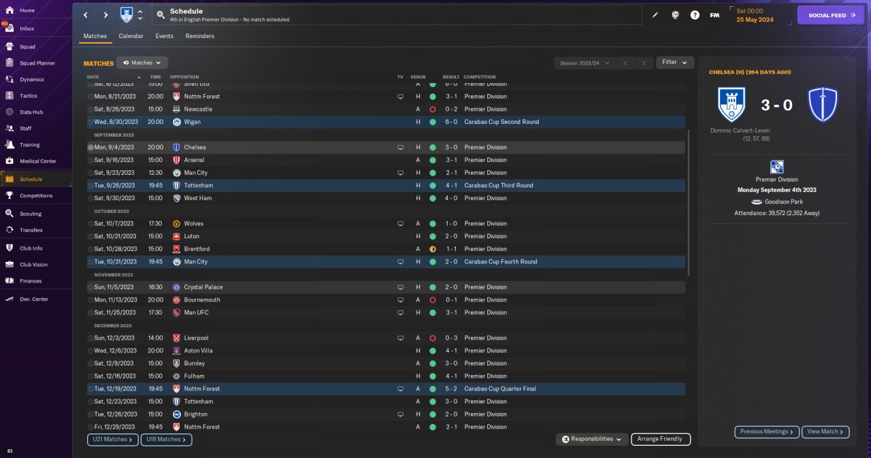Image resolution: width=871 pixels, height=458 pixels.
Task: Toggle the circle on Liverpool row
Action: [x=91, y=338]
